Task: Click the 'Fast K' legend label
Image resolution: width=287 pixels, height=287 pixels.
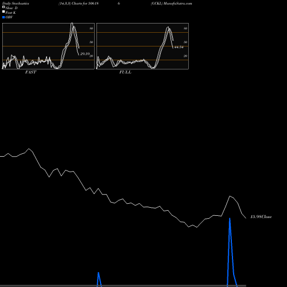Action: tap(11, 13)
